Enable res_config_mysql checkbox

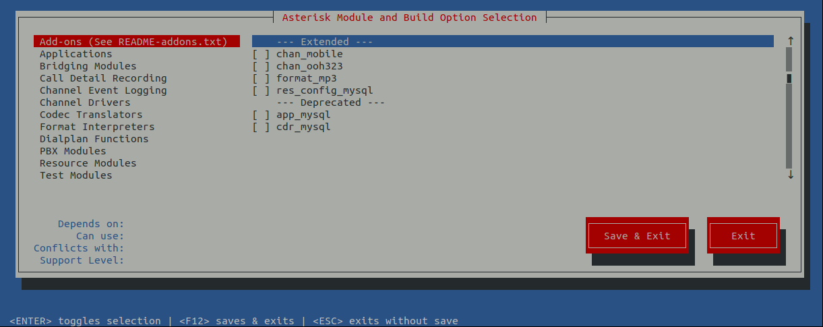tap(262, 90)
